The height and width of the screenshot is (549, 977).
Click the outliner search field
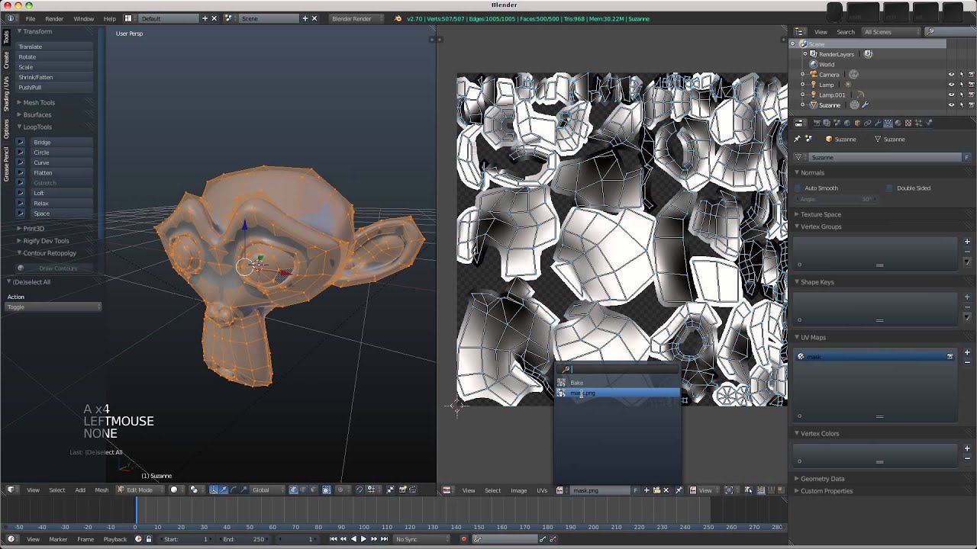(950, 32)
